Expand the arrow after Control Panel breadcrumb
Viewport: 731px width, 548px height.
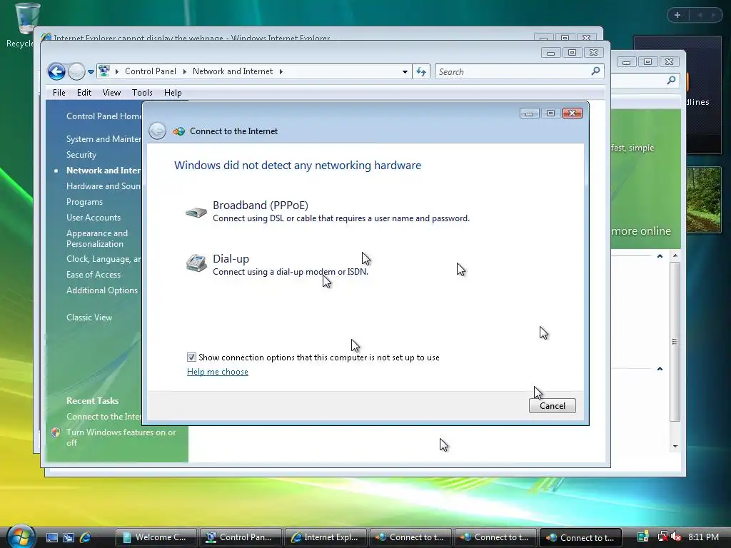tap(185, 71)
